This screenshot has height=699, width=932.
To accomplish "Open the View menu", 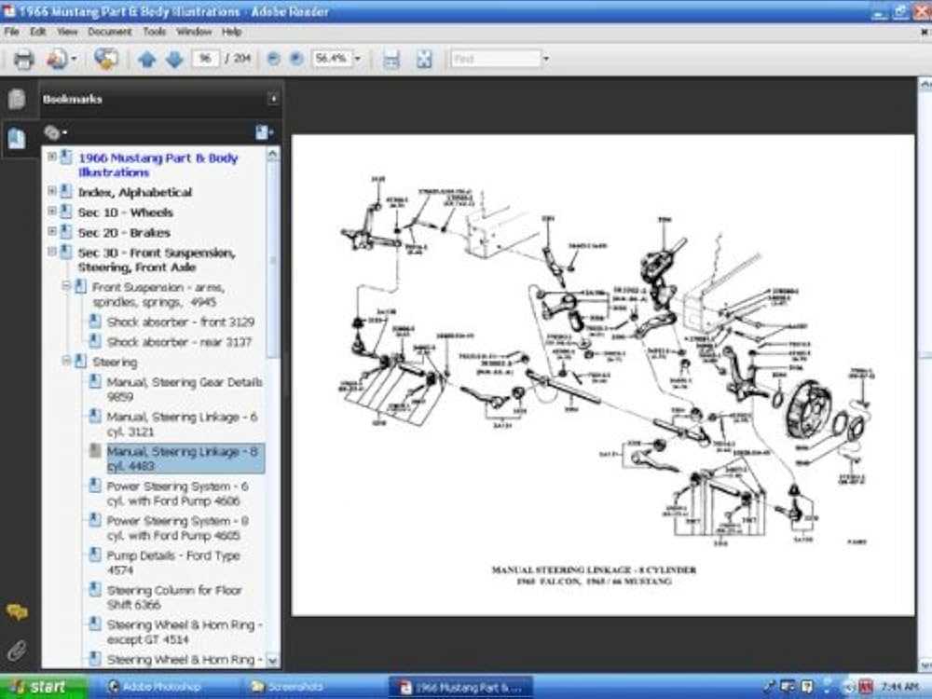I will point(67,32).
